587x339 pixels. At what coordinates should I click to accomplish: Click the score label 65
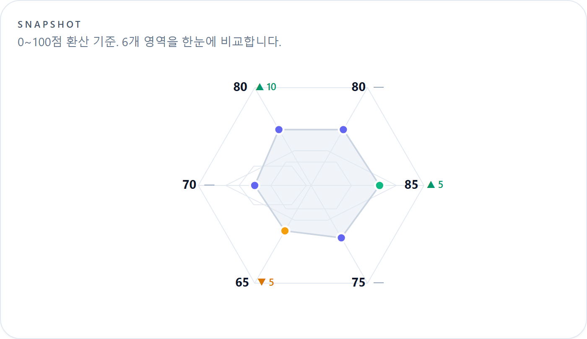click(242, 282)
